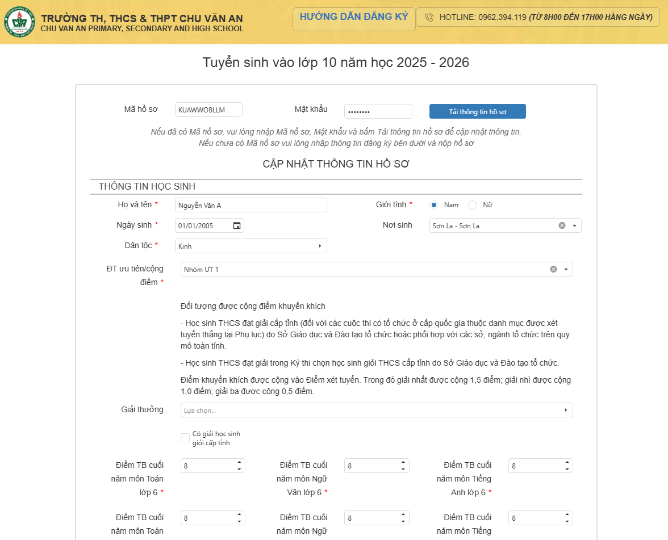Decrease Tiếng Anh lớp 6 score
Screen dimensions: 668x540
(x=567, y=469)
